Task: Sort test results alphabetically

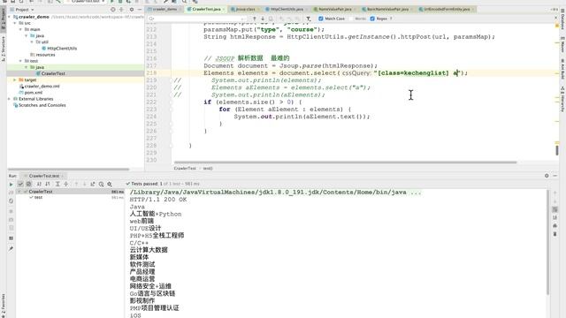Action: click(x=39, y=185)
